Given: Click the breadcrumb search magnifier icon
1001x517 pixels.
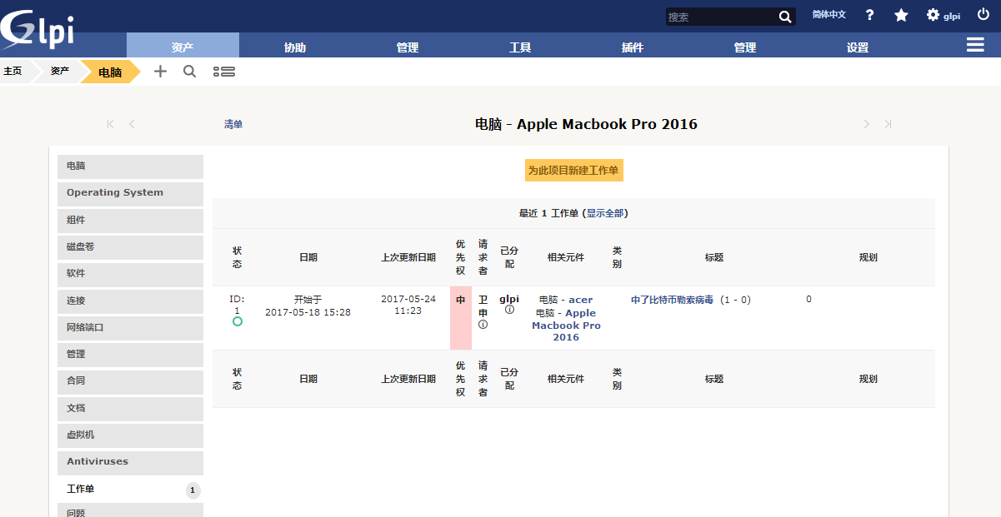Looking at the screenshot, I should tap(189, 72).
